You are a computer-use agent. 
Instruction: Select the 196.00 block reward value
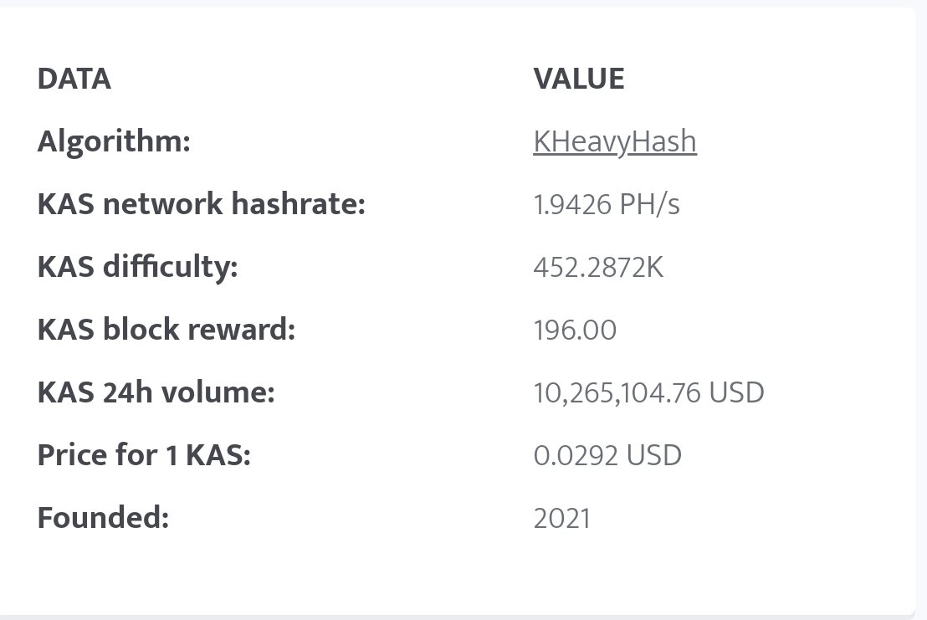575,330
